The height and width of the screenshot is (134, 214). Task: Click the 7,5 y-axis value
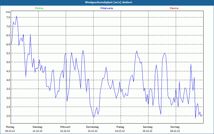tap(8, 17)
